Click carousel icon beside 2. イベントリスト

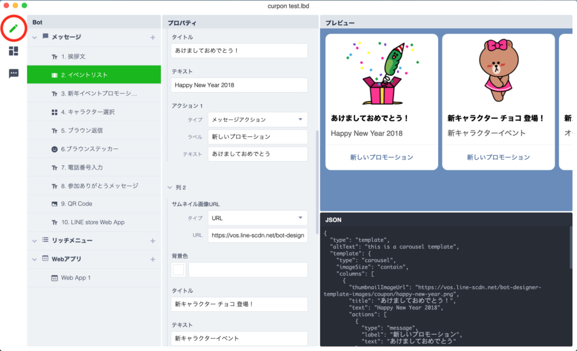55,75
